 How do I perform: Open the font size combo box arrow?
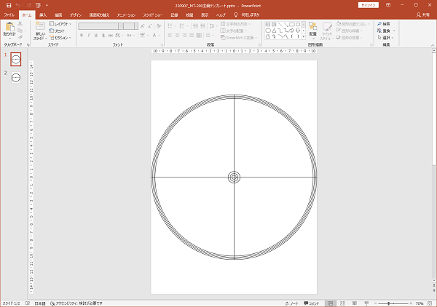point(136,26)
